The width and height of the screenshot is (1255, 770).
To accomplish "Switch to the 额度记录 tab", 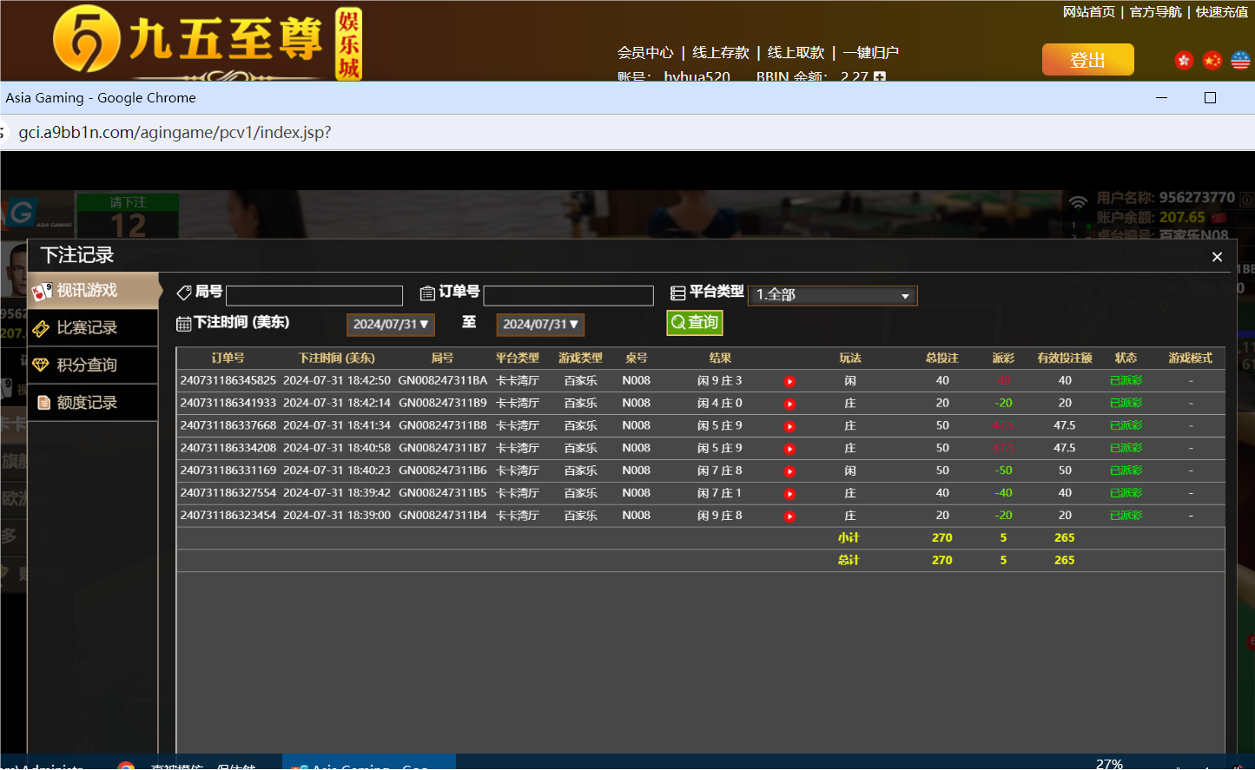I will point(87,402).
